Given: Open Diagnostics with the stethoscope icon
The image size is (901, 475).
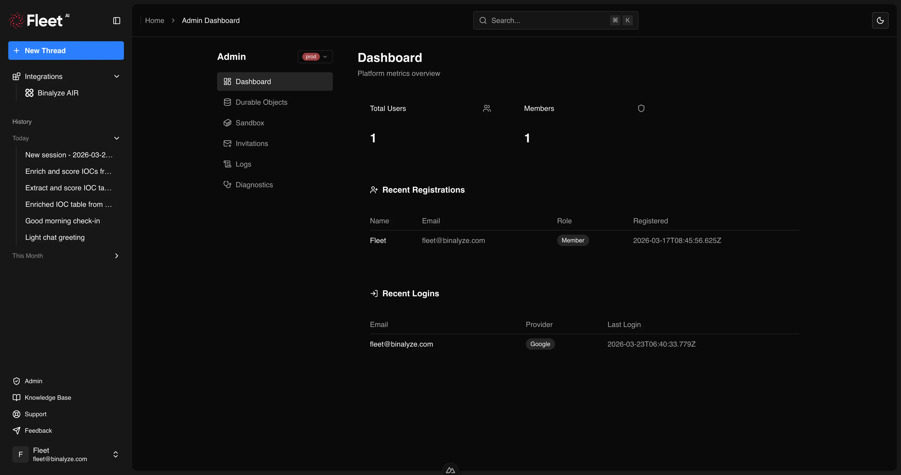Looking at the screenshot, I should tap(227, 184).
